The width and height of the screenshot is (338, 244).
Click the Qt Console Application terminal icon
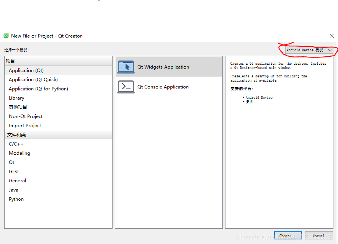[126, 87]
